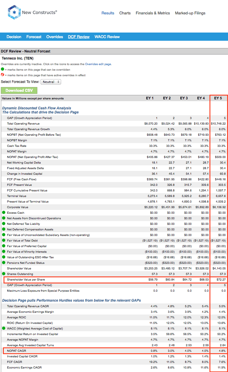This screenshot has height=372, width=228.
Task: Click the EY 5 column header
Action: 218,98
